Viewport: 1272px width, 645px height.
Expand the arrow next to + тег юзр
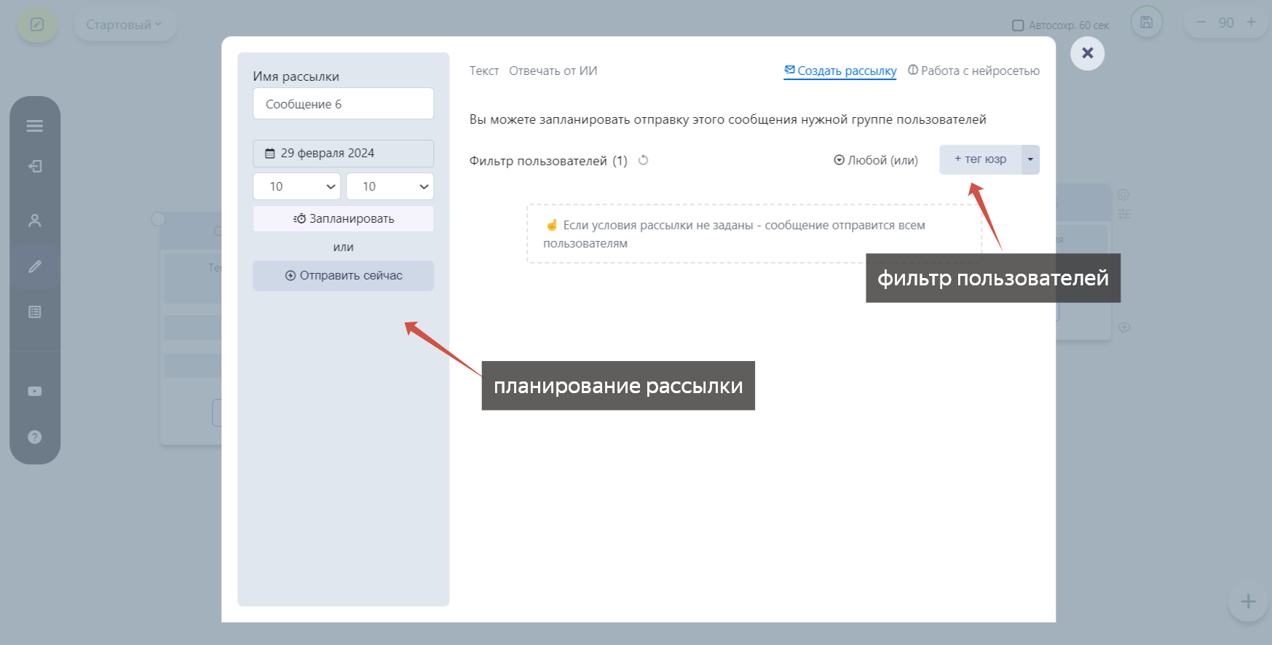pos(1030,159)
